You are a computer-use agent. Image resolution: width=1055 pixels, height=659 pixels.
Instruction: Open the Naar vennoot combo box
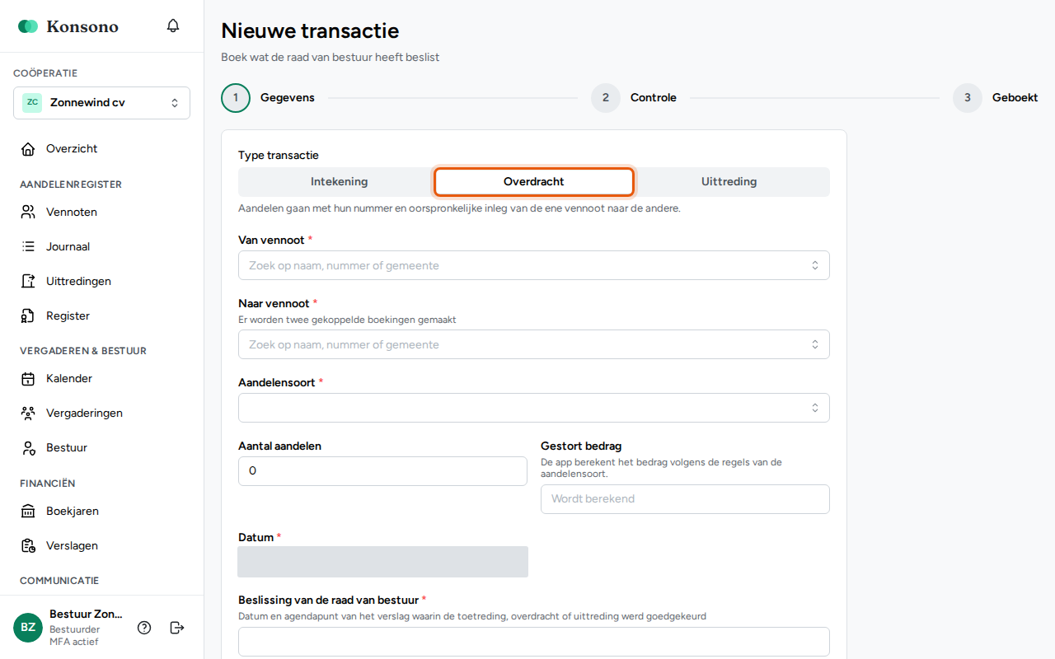(x=534, y=344)
